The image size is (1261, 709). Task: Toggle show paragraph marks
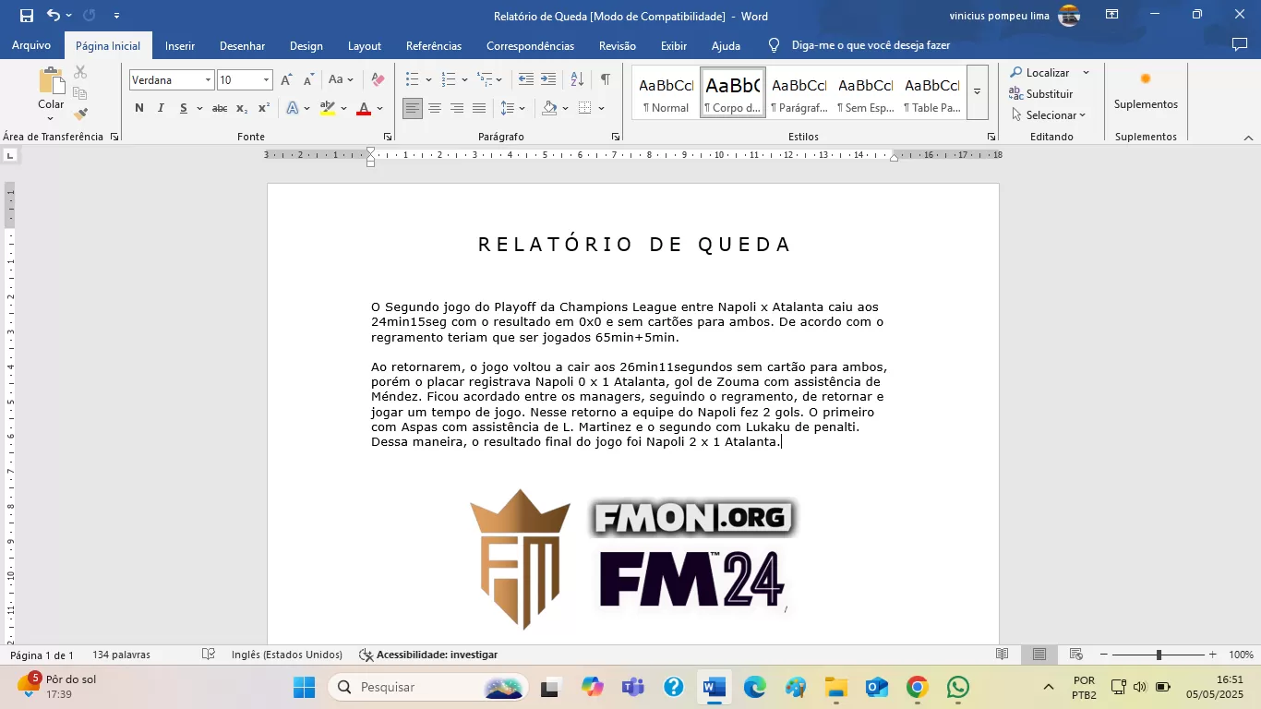[605, 80]
